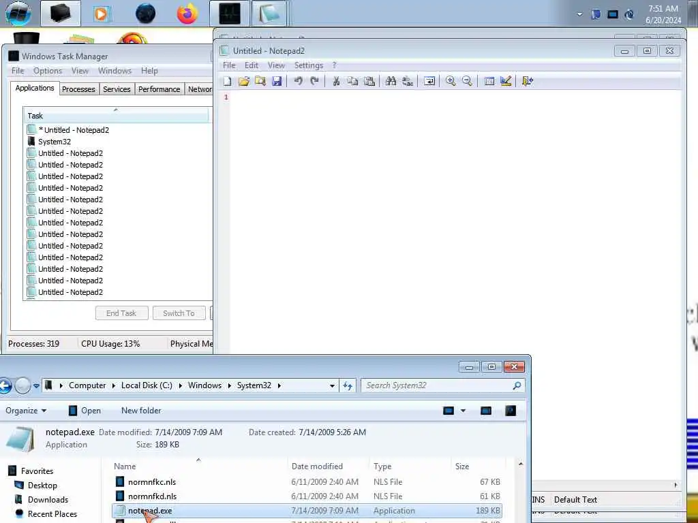Click the Browse/Find file icon in Notepad2 toolbar
Viewport: 698px width, 523px height.
tap(260, 81)
